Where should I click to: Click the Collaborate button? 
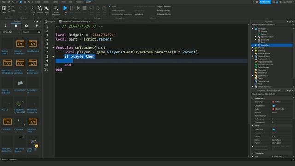265,2
